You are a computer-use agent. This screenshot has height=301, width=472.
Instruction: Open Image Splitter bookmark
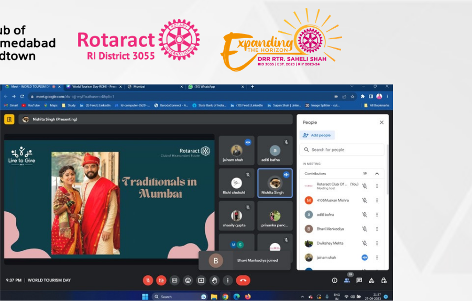click(x=322, y=106)
